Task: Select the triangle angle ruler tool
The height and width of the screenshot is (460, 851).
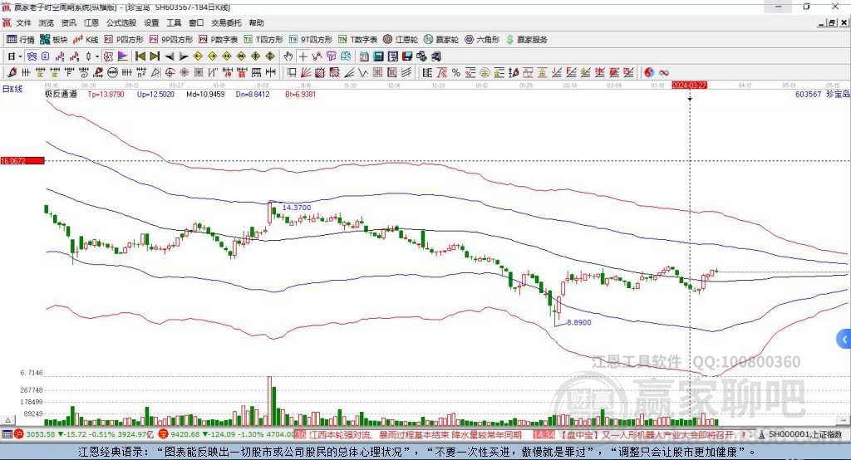Action: pos(155,73)
